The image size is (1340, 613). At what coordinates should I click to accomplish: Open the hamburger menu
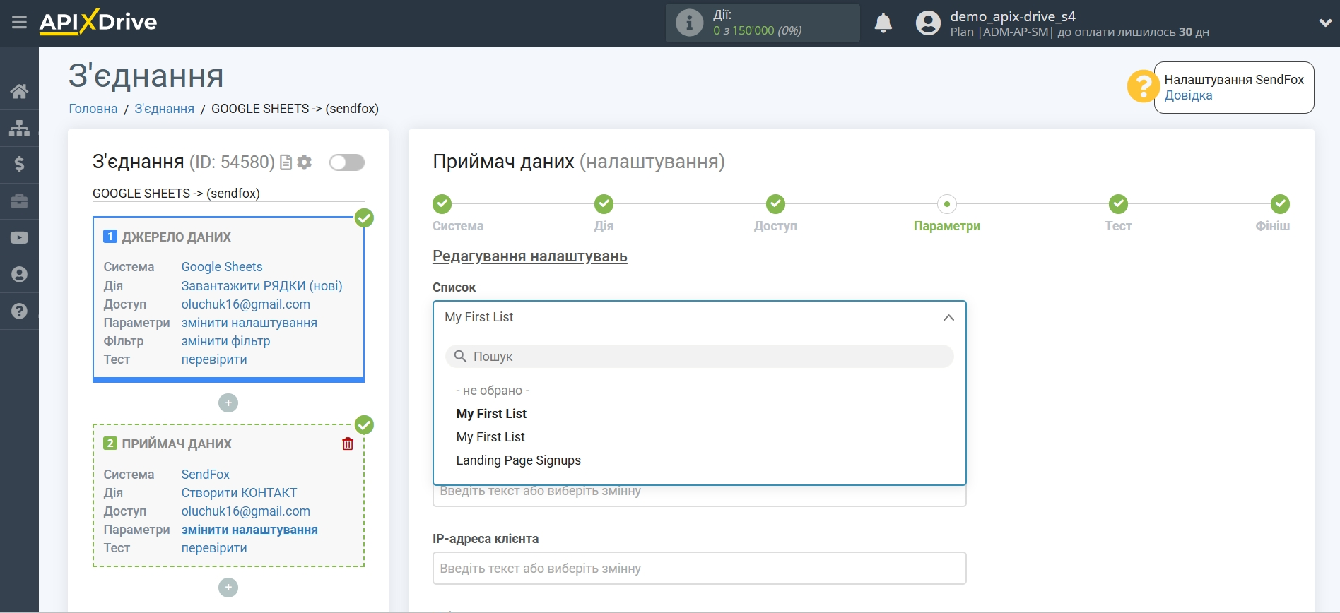[x=19, y=23]
